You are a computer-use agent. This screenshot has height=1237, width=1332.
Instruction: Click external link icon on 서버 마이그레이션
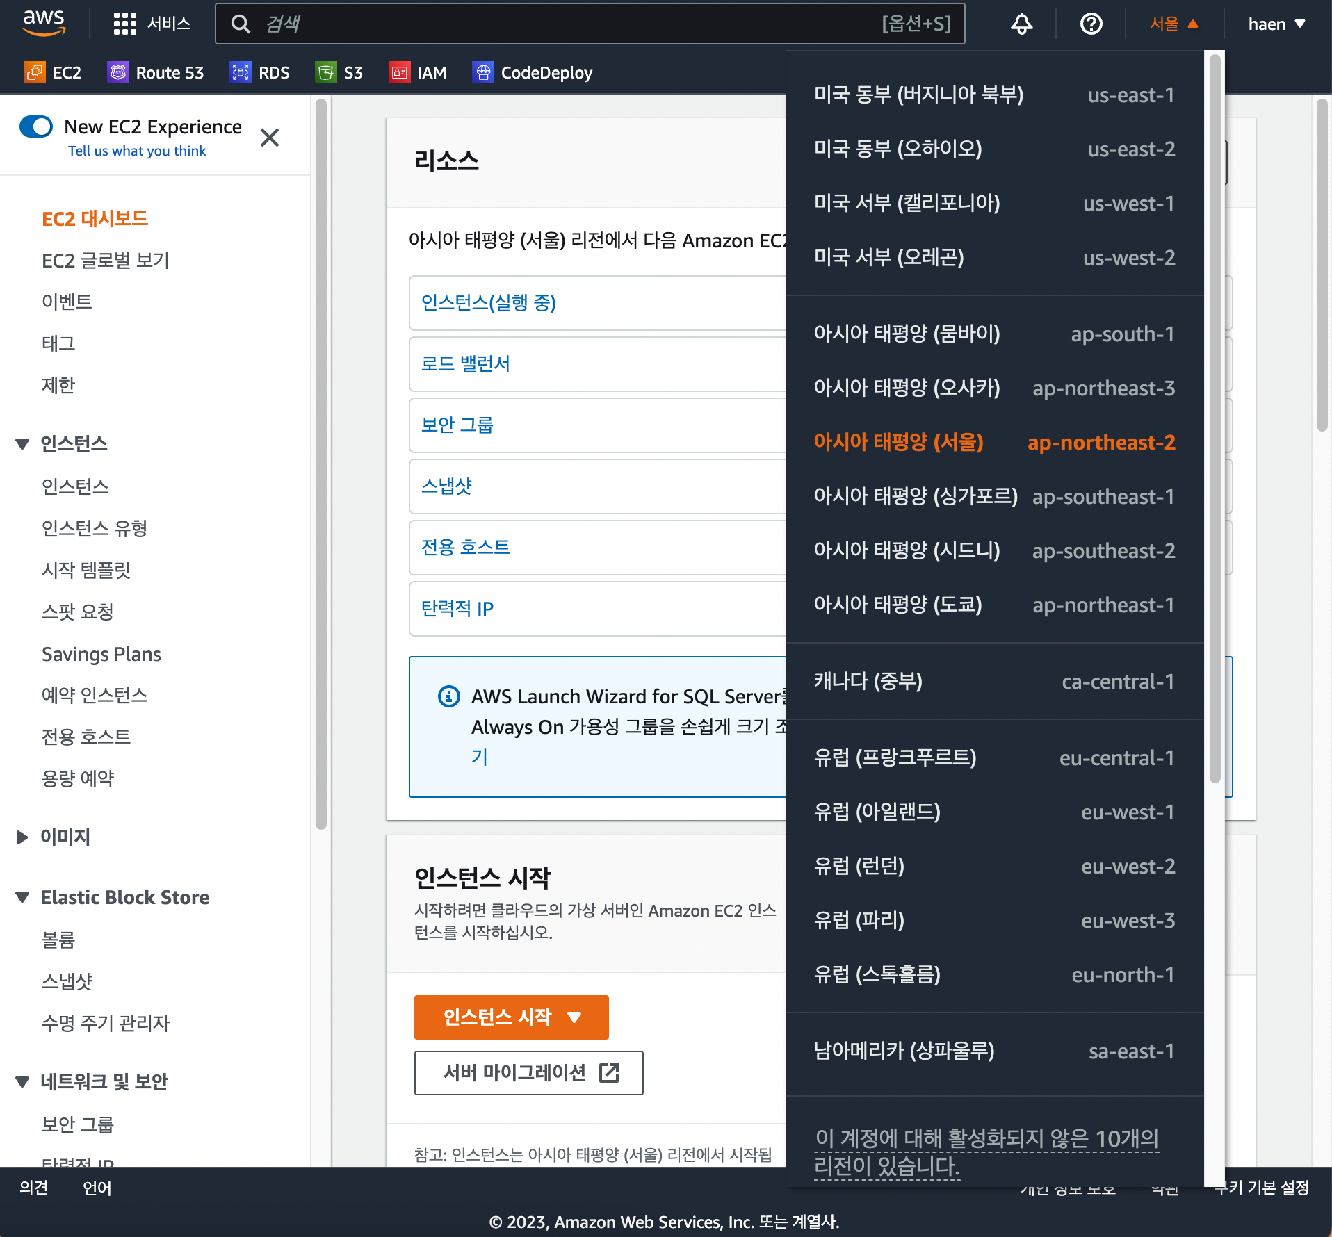[609, 1073]
